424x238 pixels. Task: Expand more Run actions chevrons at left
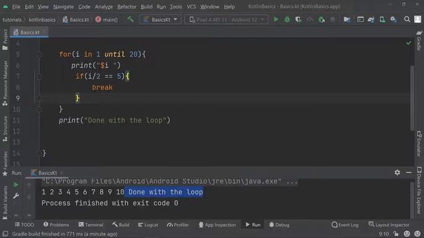coord(16,216)
